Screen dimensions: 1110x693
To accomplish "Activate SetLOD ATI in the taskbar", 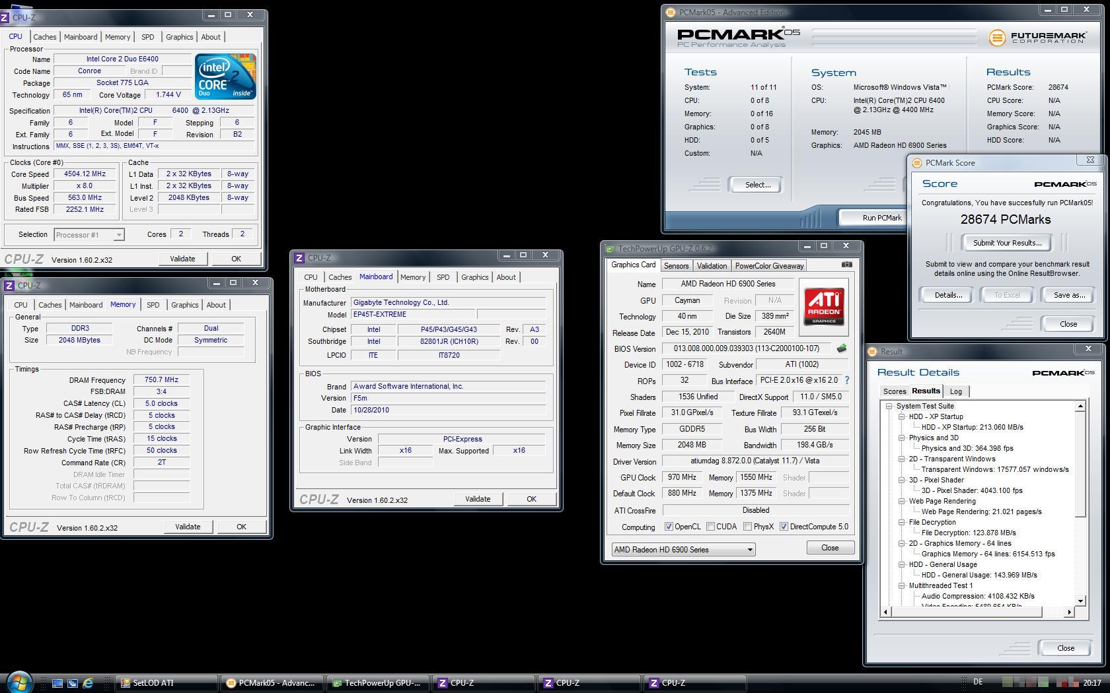I will (166, 683).
